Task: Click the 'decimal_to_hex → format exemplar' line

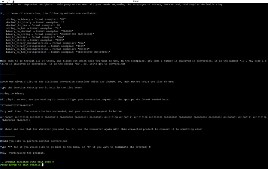Action: [x=33, y=25]
